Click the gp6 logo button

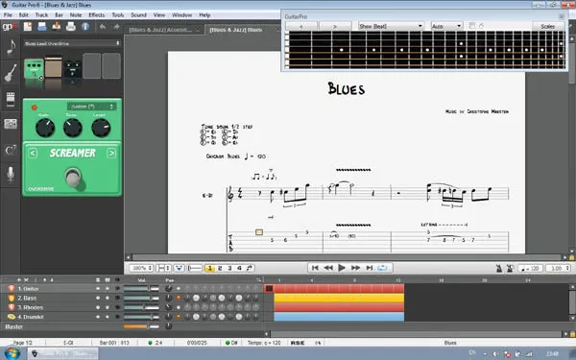click(x=9, y=27)
